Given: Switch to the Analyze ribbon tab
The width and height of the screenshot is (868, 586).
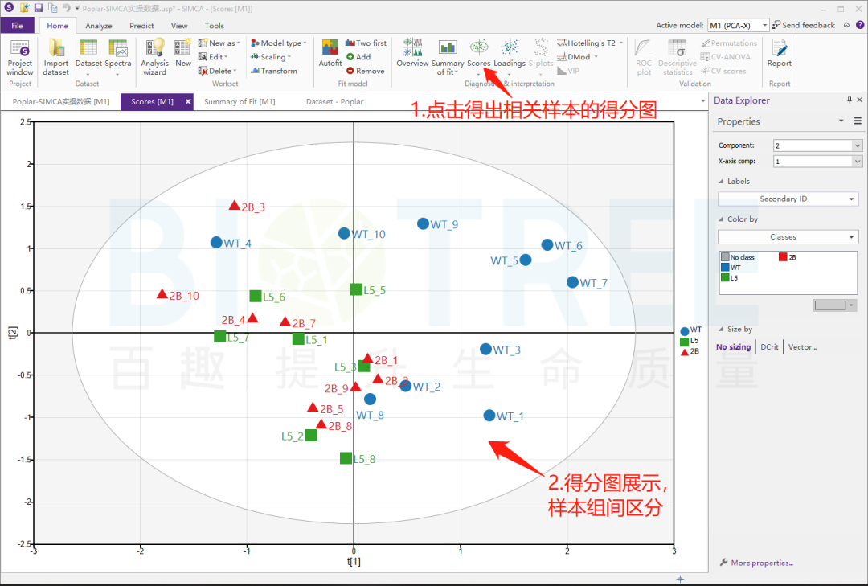Looking at the screenshot, I should [x=99, y=26].
